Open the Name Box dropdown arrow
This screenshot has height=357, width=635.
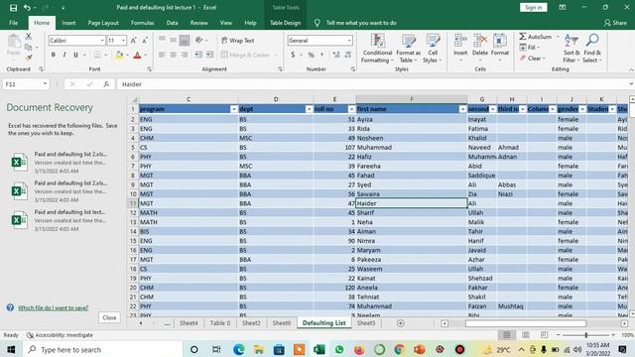45,84
